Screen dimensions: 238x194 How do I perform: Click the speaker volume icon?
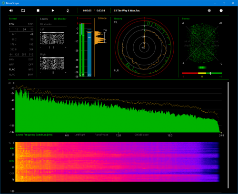[x=11, y=10]
